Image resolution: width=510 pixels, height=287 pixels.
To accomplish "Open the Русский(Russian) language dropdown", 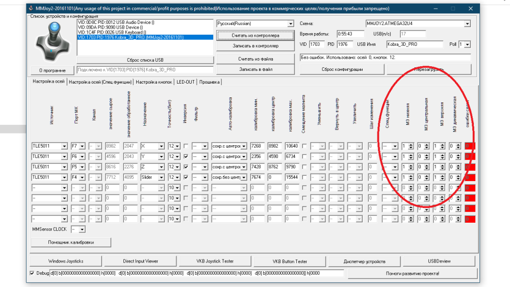I will pos(291,24).
